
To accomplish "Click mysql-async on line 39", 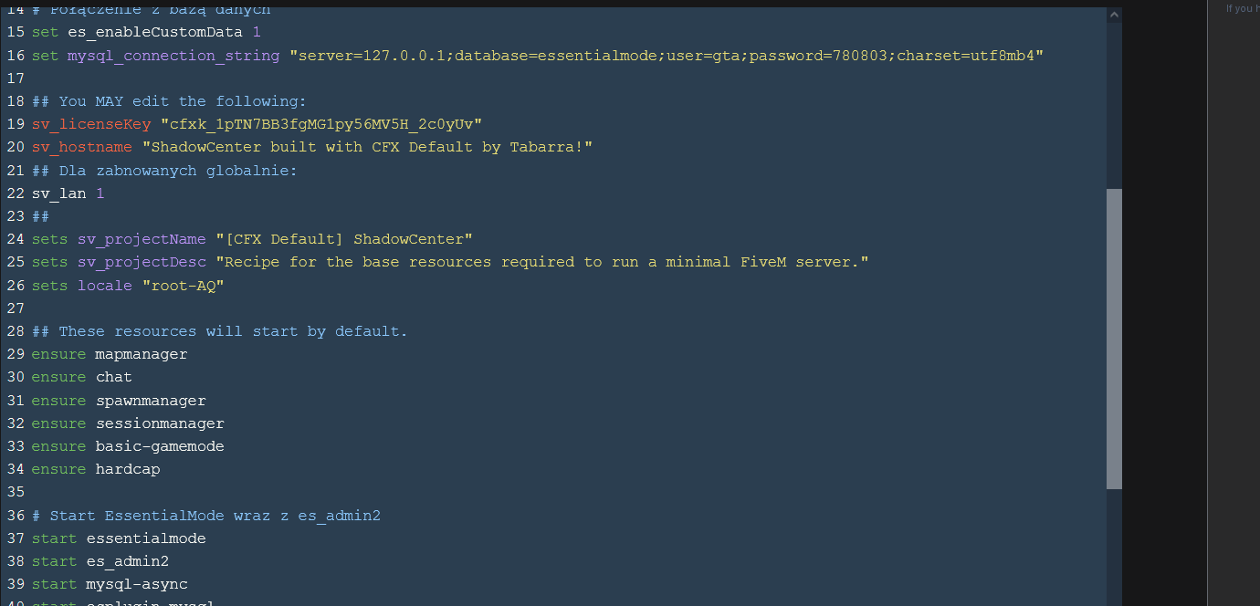I will (136, 584).
